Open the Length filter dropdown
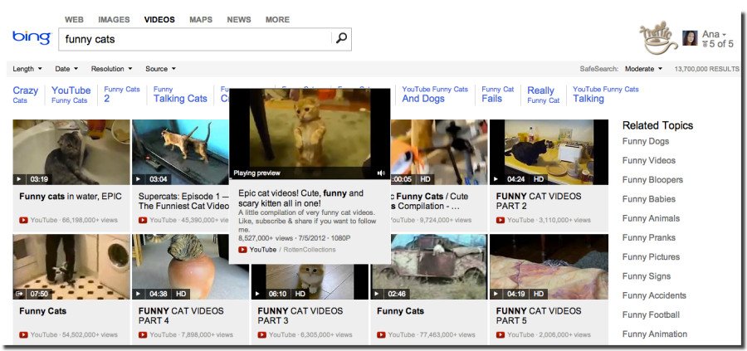The image size is (747, 351). tap(27, 69)
